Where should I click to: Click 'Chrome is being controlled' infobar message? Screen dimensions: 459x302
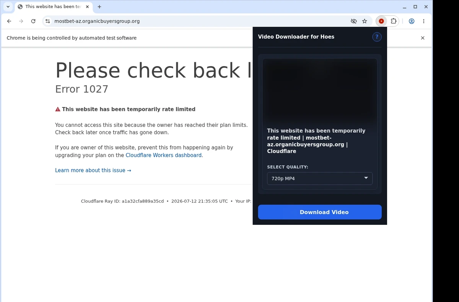click(72, 38)
